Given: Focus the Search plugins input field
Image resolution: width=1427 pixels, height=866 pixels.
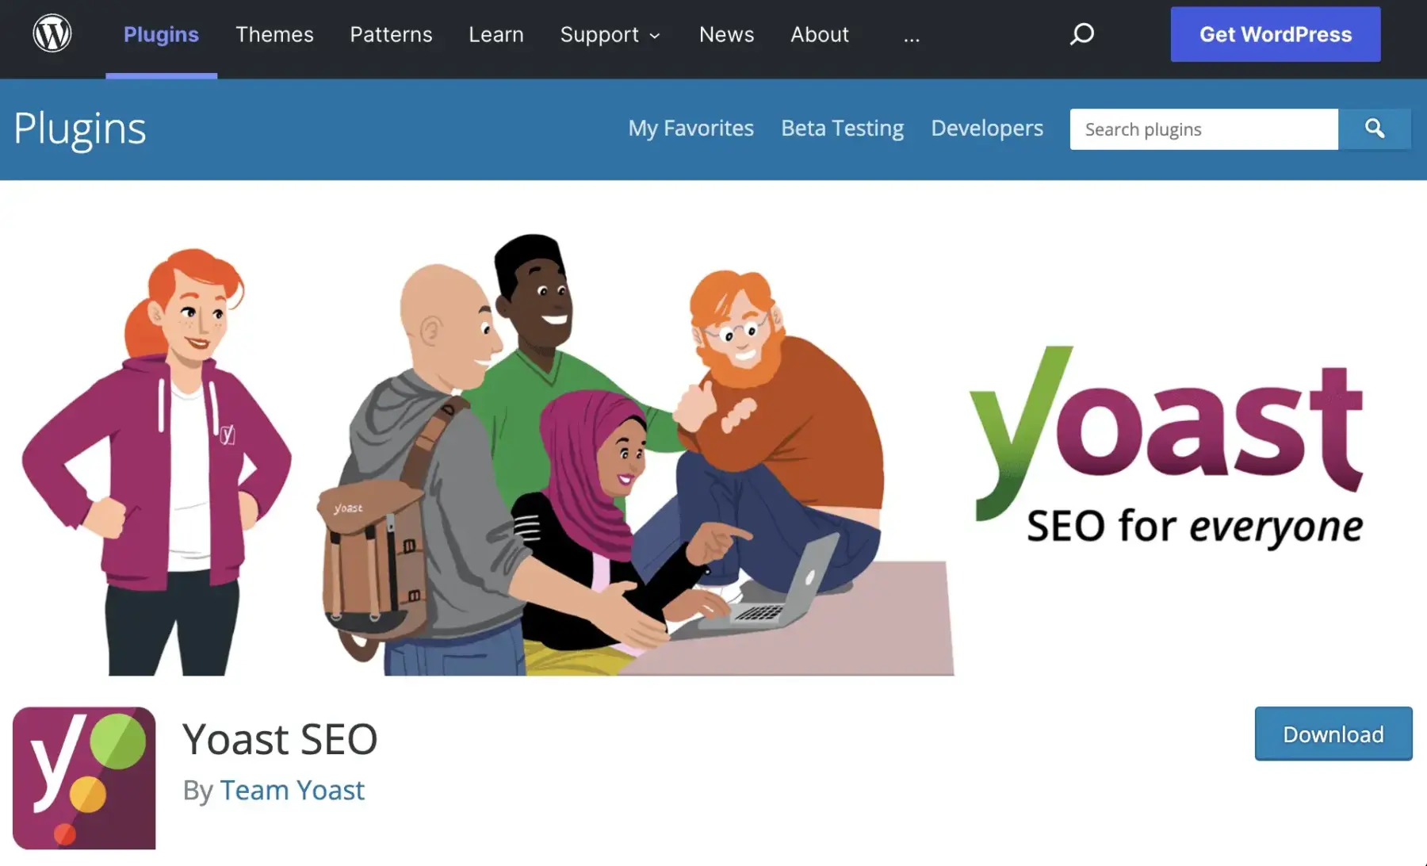Looking at the screenshot, I should [x=1203, y=129].
